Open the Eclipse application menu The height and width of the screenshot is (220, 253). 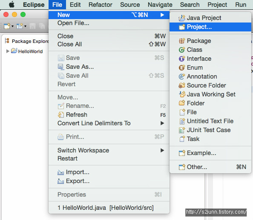click(x=34, y=5)
